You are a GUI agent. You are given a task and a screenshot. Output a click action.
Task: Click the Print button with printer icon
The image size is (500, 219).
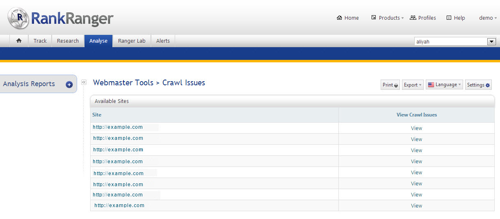(x=390, y=85)
